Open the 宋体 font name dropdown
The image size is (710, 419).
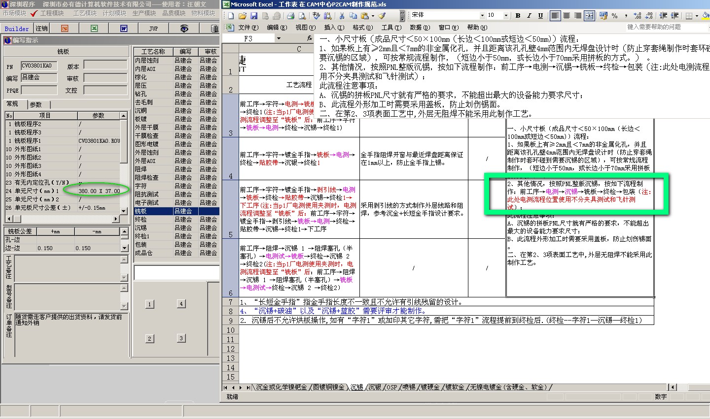[482, 16]
